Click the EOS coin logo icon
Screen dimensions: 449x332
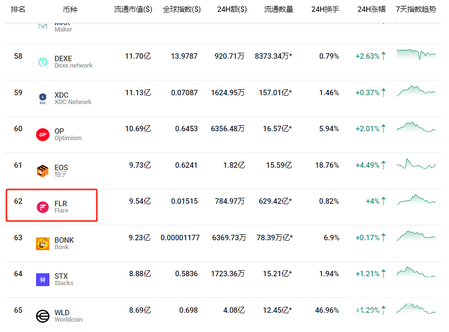tap(42, 171)
